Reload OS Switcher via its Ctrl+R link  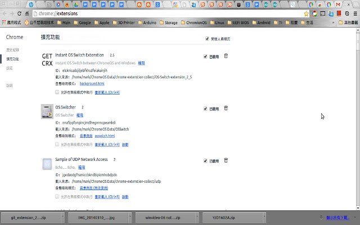coord(107,145)
